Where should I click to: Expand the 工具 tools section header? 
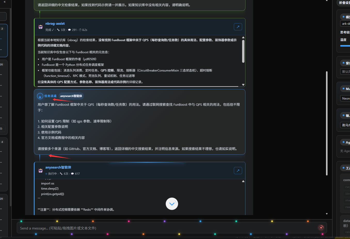coord(345,168)
